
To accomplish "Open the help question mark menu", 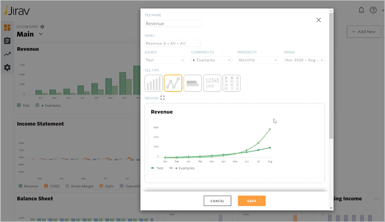I will pyautogui.click(x=373, y=10).
